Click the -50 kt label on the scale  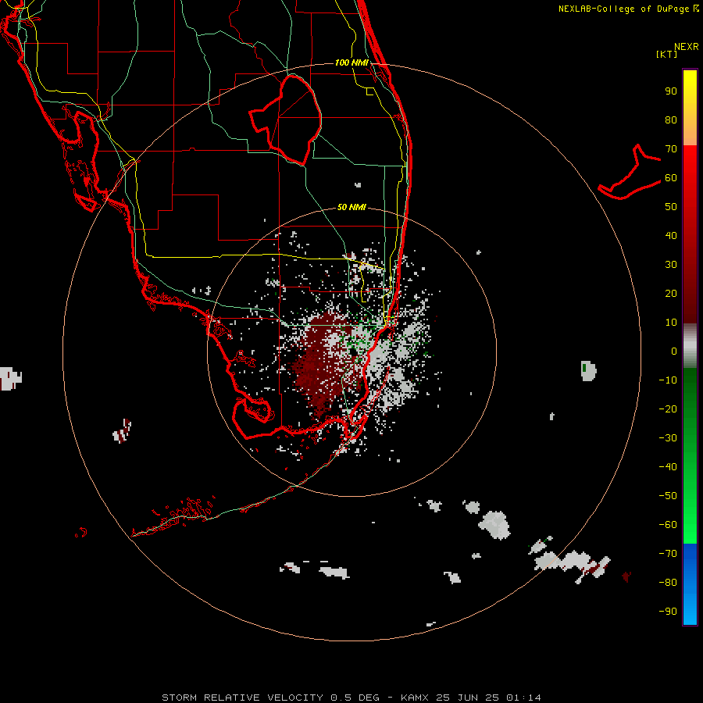(x=668, y=495)
